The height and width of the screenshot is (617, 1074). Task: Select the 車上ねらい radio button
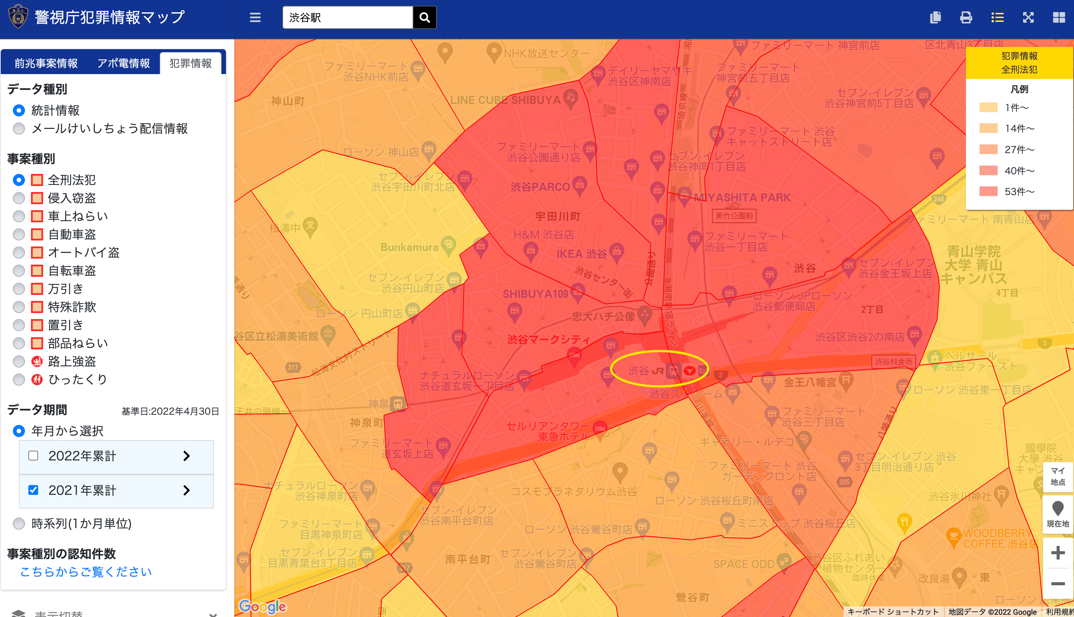[x=19, y=217]
